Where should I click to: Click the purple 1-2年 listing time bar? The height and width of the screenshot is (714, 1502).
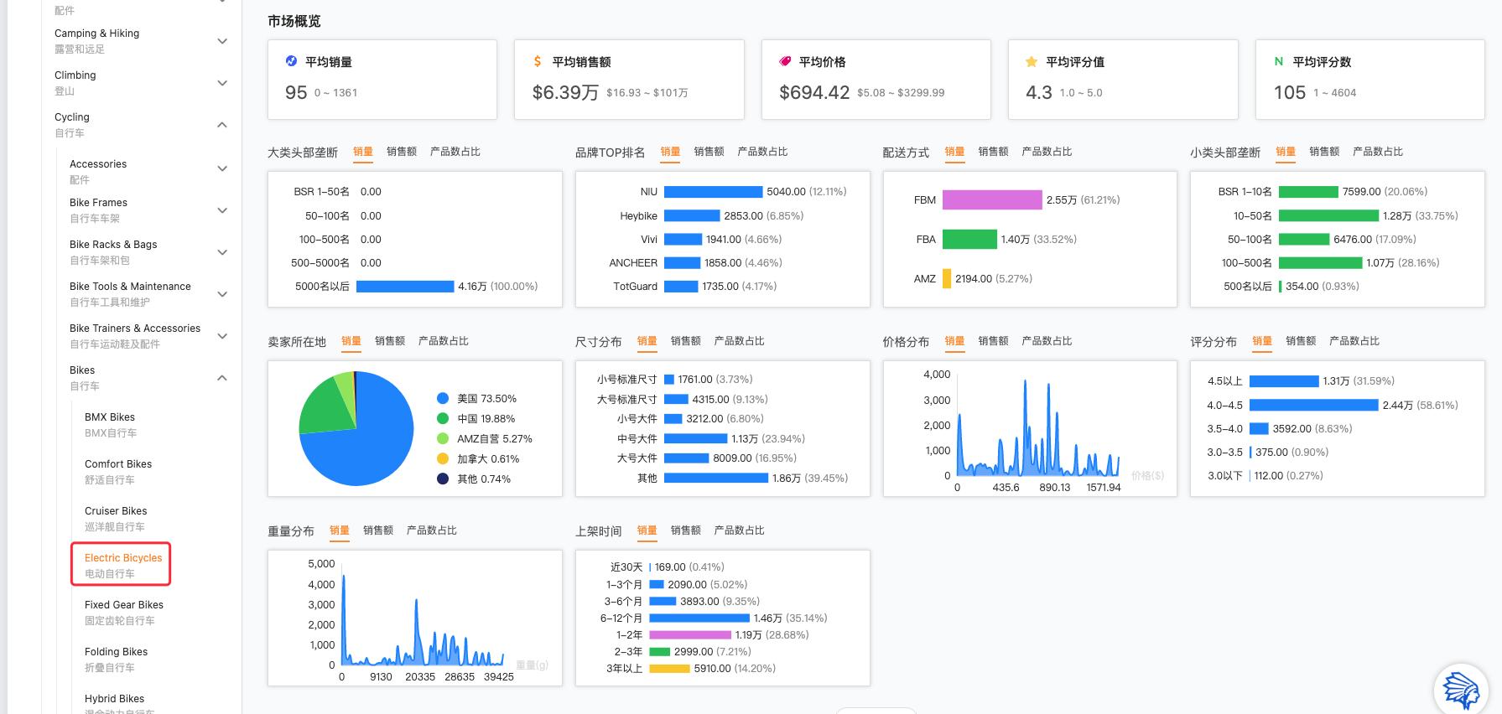[689, 634]
